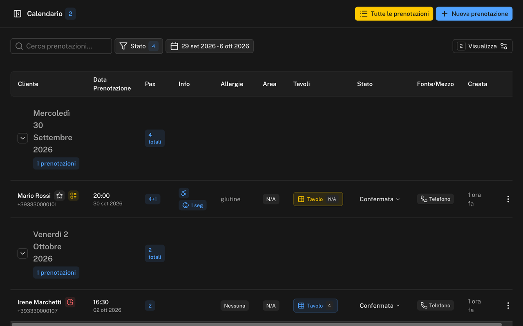This screenshot has height=326, width=523.
Task: Click Nuova prenotazione button
Action: pyautogui.click(x=474, y=14)
